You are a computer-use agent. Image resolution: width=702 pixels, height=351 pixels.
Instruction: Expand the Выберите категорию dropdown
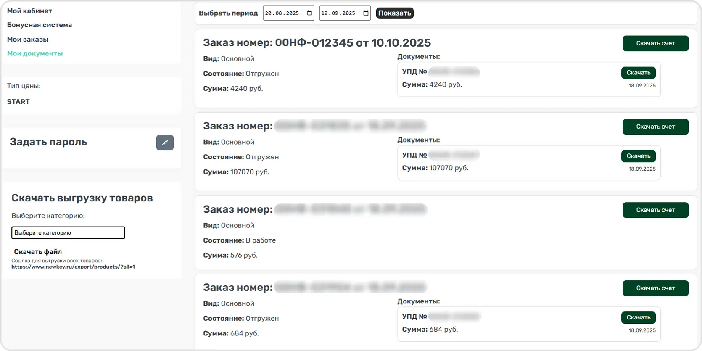point(68,232)
